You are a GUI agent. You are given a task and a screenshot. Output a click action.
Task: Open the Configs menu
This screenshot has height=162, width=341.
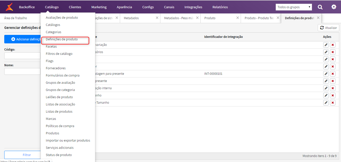[148, 7]
